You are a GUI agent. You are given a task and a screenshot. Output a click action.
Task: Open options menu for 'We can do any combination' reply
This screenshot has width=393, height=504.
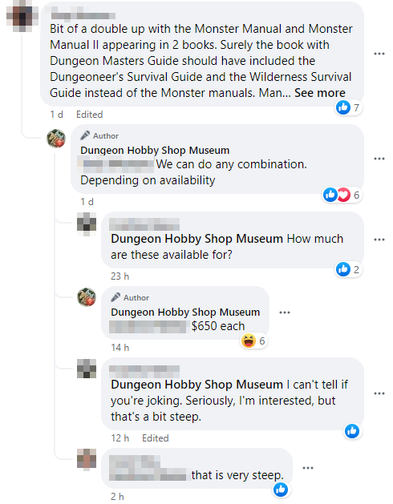pyautogui.click(x=379, y=159)
